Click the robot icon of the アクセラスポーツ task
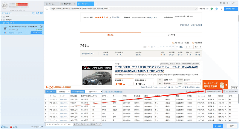This screenshot has width=239, height=129. 5,28
